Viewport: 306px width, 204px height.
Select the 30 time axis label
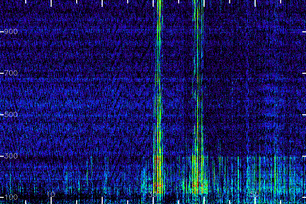(x=153, y=194)
